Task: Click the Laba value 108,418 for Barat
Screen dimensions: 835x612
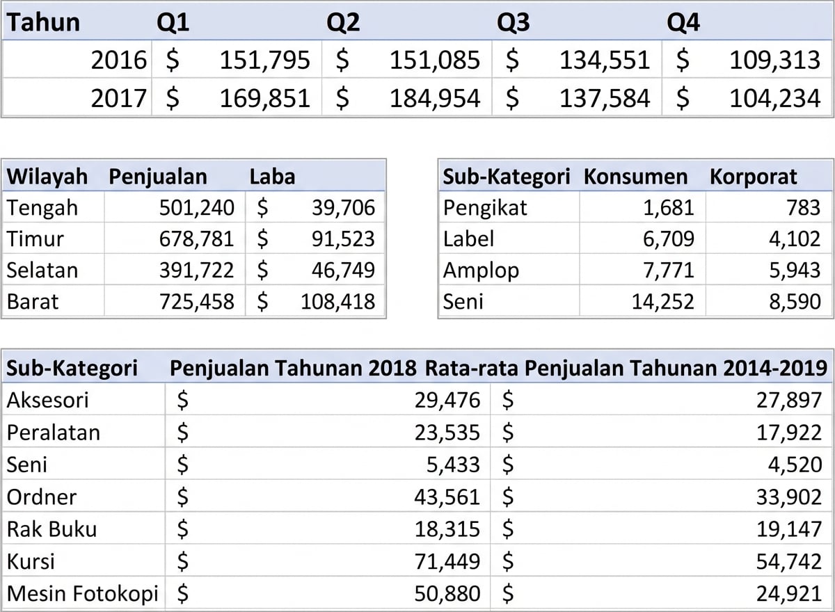Action: (337, 301)
